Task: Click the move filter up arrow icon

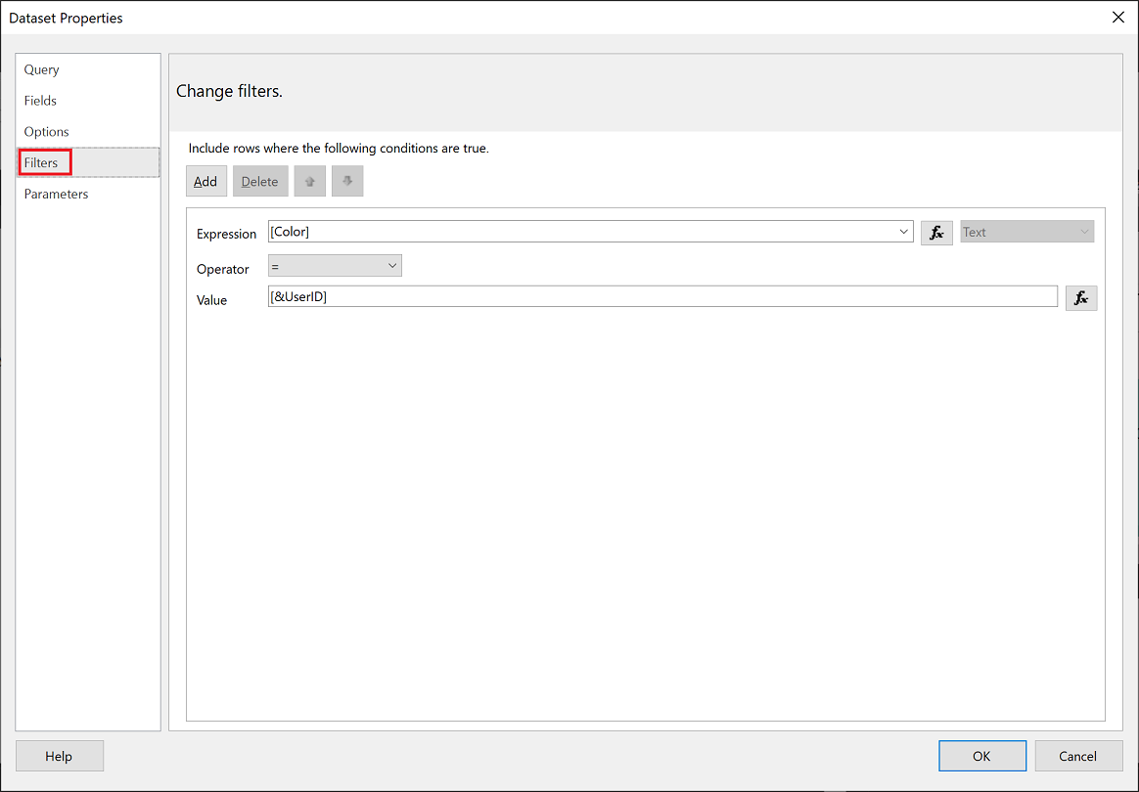Action: [x=309, y=181]
